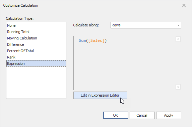This screenshot has width=192, height=127.
Task: Select None calculation type
Action: tap(36, 25)
